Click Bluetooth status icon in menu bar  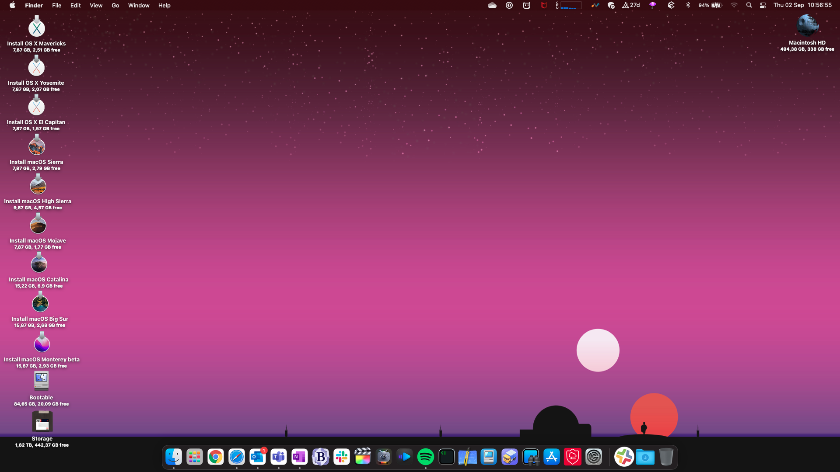pyautogui.click(x=688, y=5)
